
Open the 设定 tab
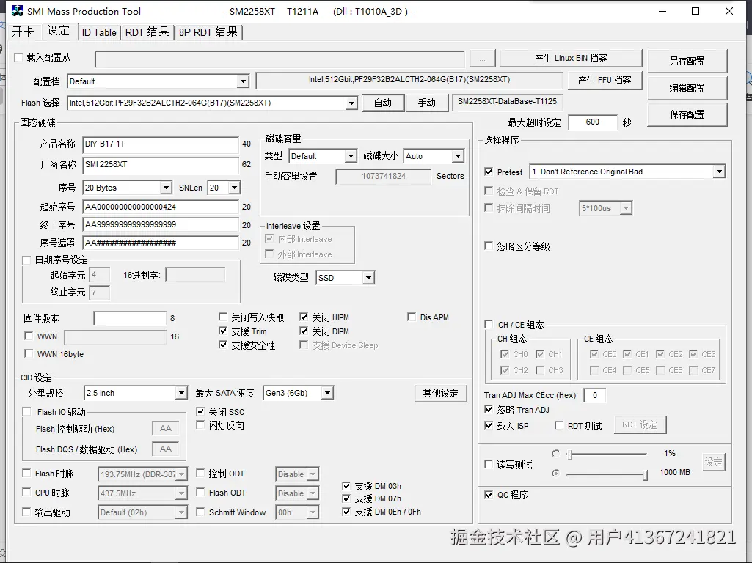59,31
